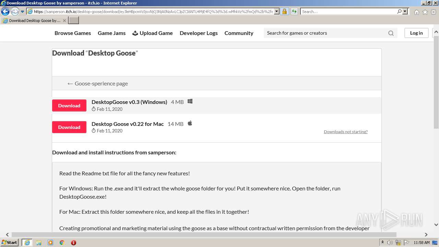The width and height of the screenshot is (439, 247).
Task: Click the vertical scrollbar down arrow
Action: (x=436, y=225)
